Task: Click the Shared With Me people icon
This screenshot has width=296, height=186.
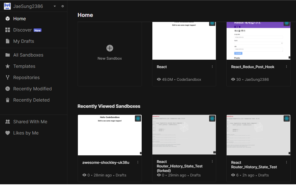Action: 8,122
